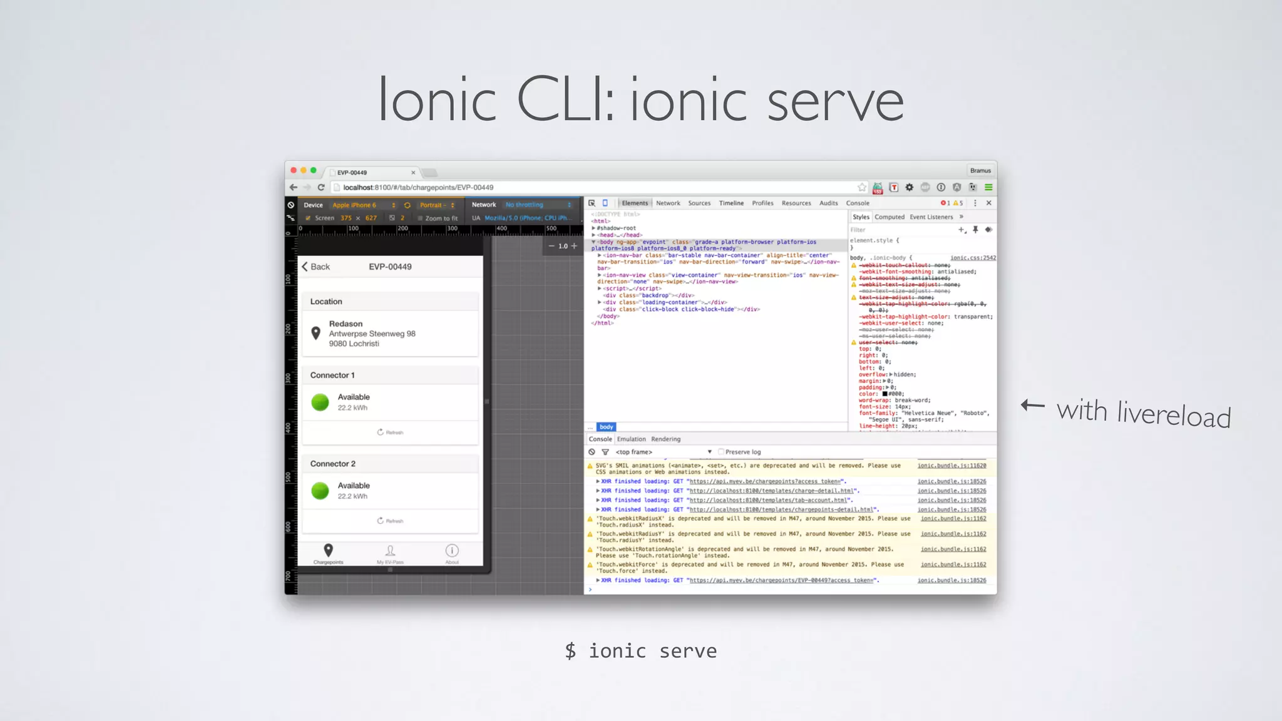Switch to the Sources panel tab
Image resolution: width=1282 pixels, height=721 pixels.
point(699,203)
